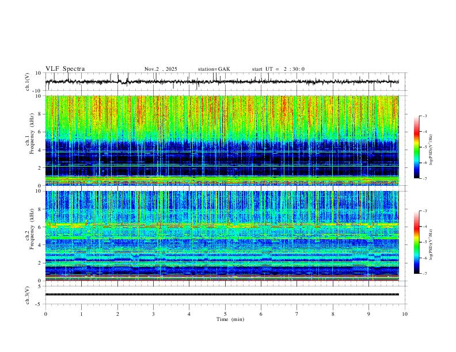Click the time axis tick label "4"
The height and width of the screenshot is (352, 456).
189,314
